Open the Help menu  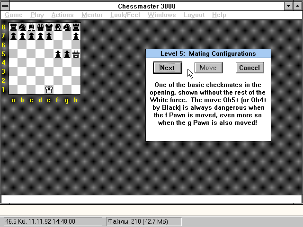pyautogui.click(x=219, y=15)
